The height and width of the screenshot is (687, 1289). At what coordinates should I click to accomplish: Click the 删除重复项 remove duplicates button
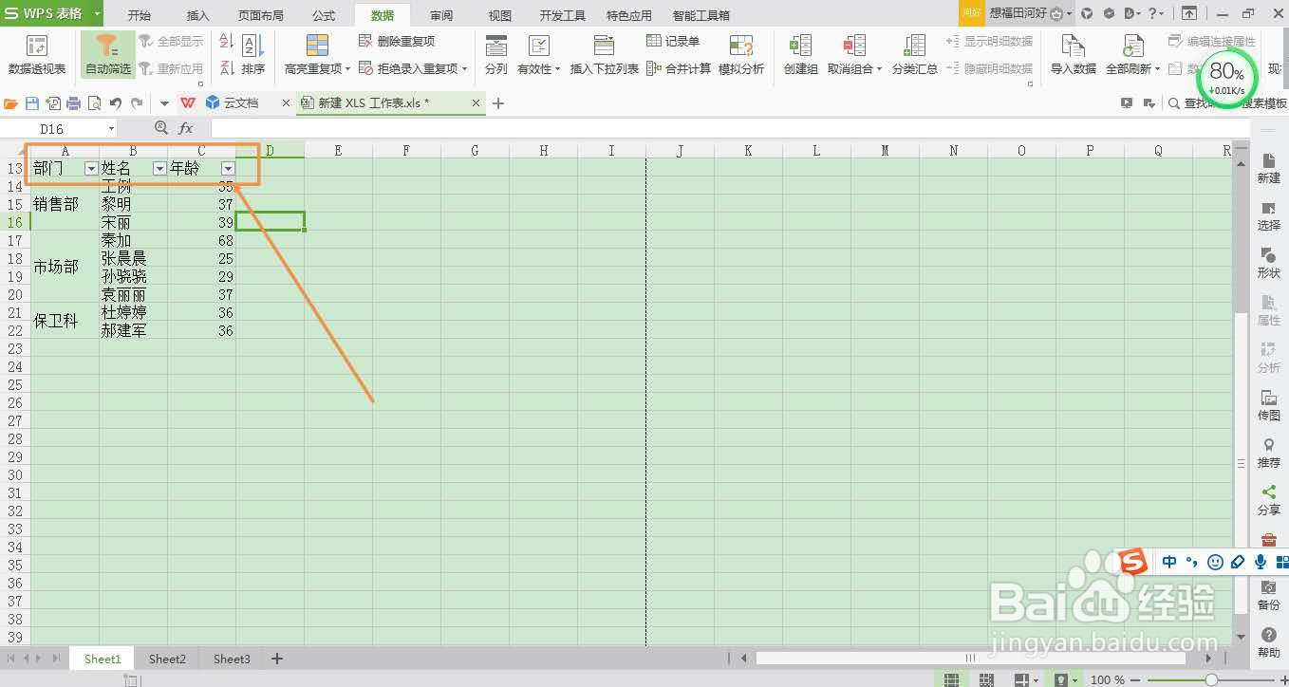click(x=397, y=42)
